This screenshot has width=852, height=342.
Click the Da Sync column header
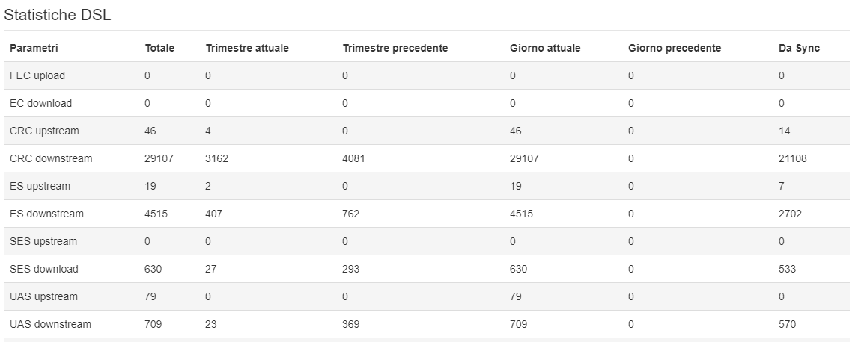click(x=799, y=49)
